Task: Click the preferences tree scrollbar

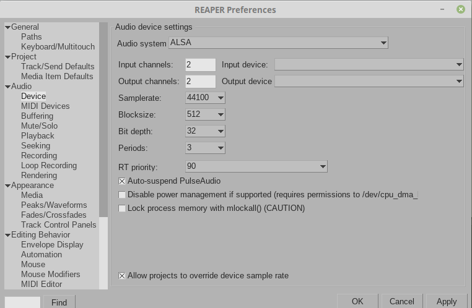Action: pos(103,155)
